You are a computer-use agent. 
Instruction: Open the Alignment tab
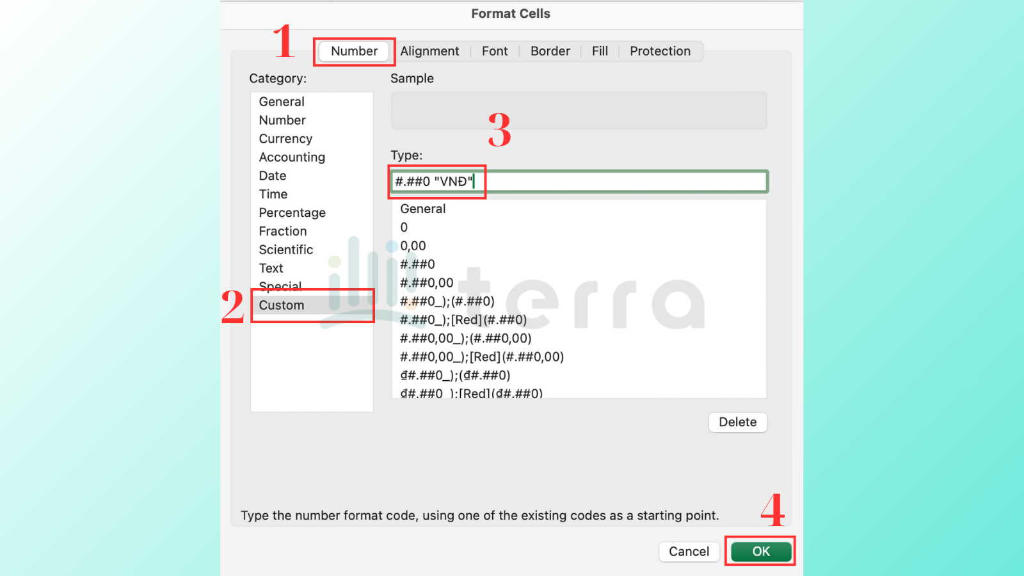[429, 51]
